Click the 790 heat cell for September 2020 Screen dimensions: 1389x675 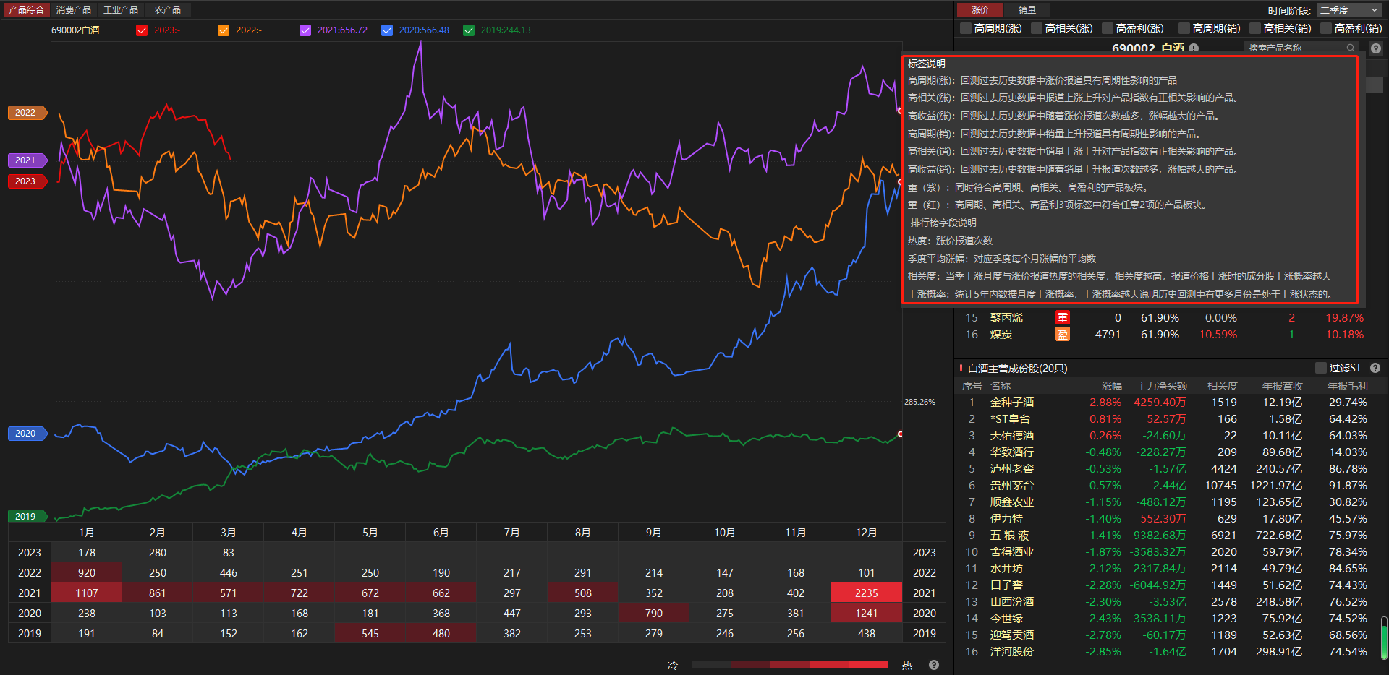[x=654, y=614]
